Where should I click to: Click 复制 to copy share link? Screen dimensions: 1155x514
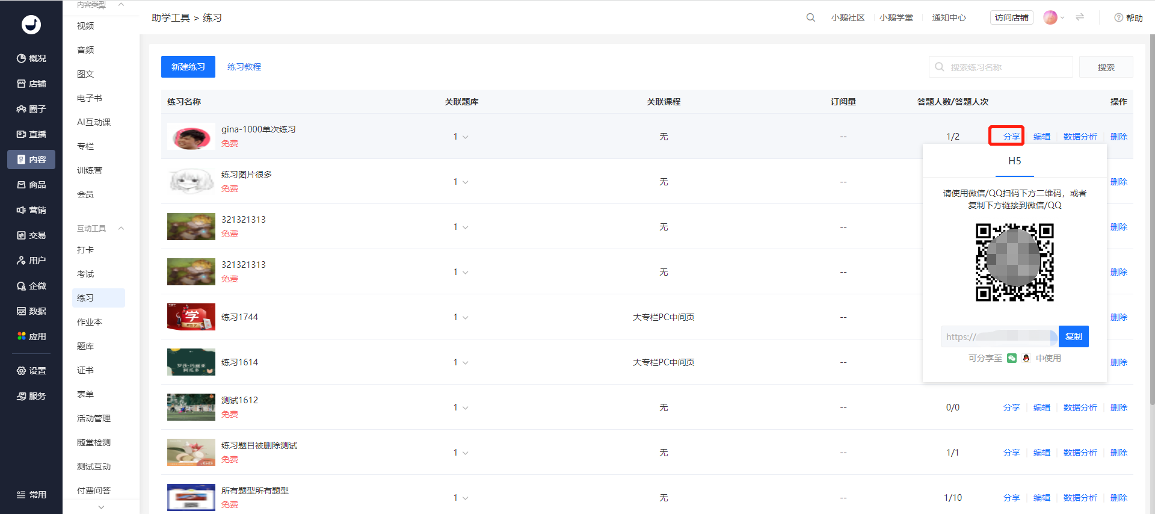click(1074, 336)
